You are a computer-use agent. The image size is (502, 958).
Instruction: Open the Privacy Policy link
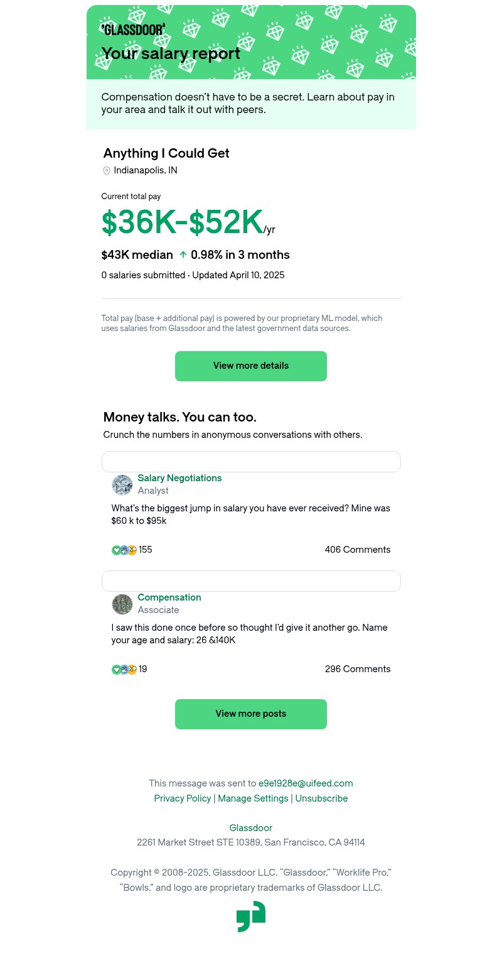pos(183,798)
